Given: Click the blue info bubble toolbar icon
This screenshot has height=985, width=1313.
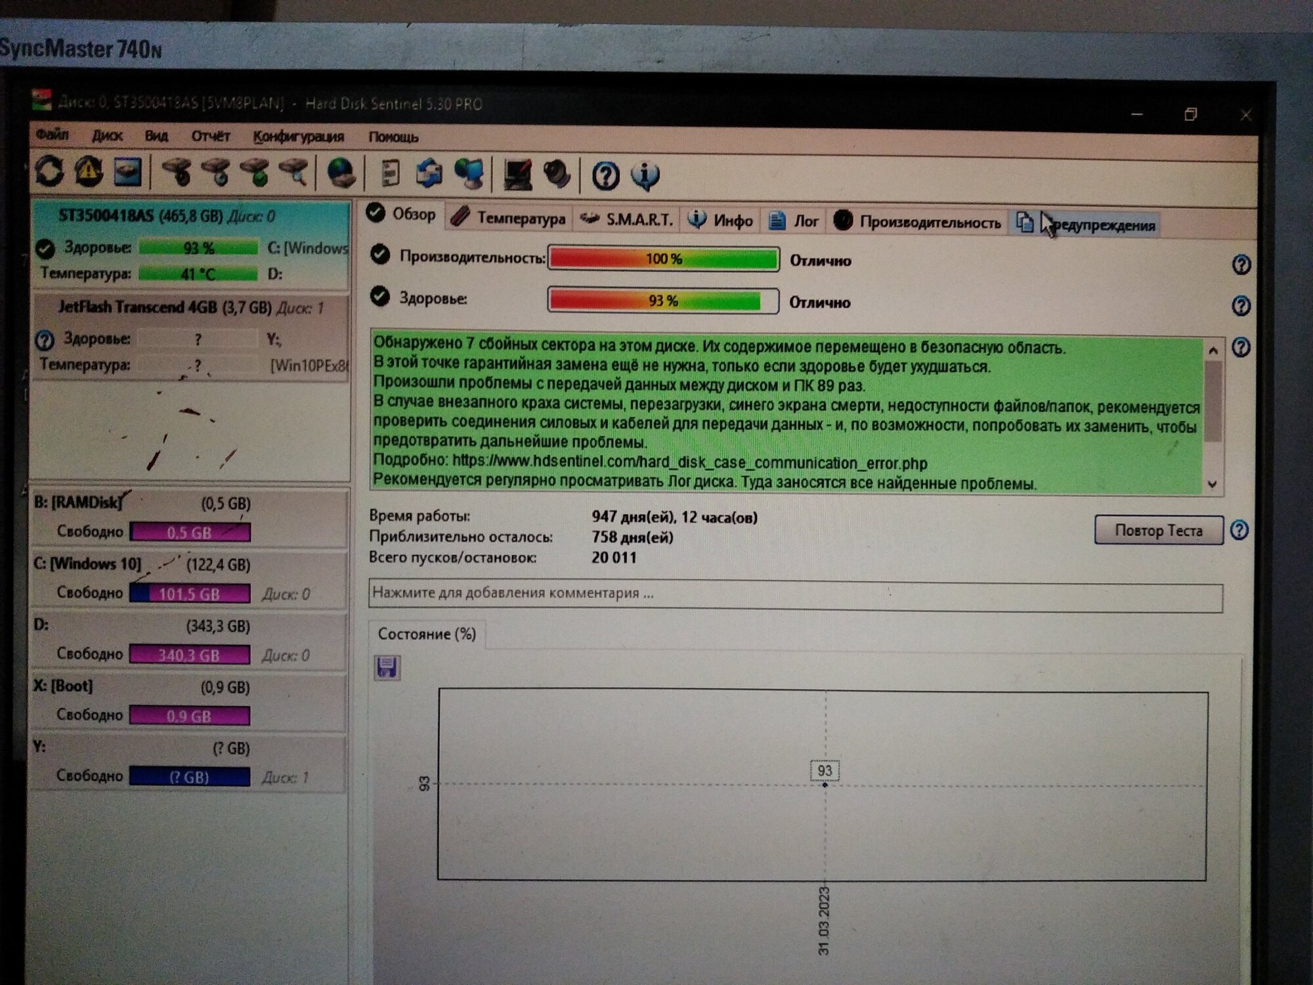Looking at the screenshot, I should point(645,176).
